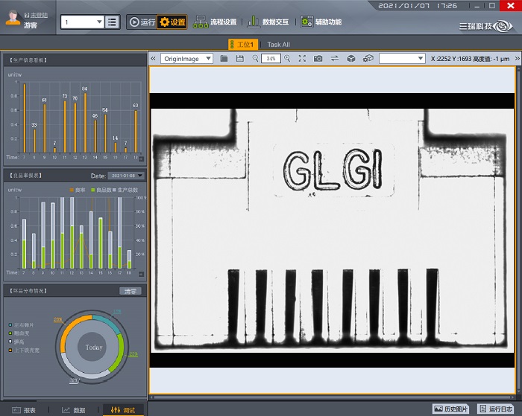
Task: Click the swap arrows icon
Action: (x=335, y=58)
